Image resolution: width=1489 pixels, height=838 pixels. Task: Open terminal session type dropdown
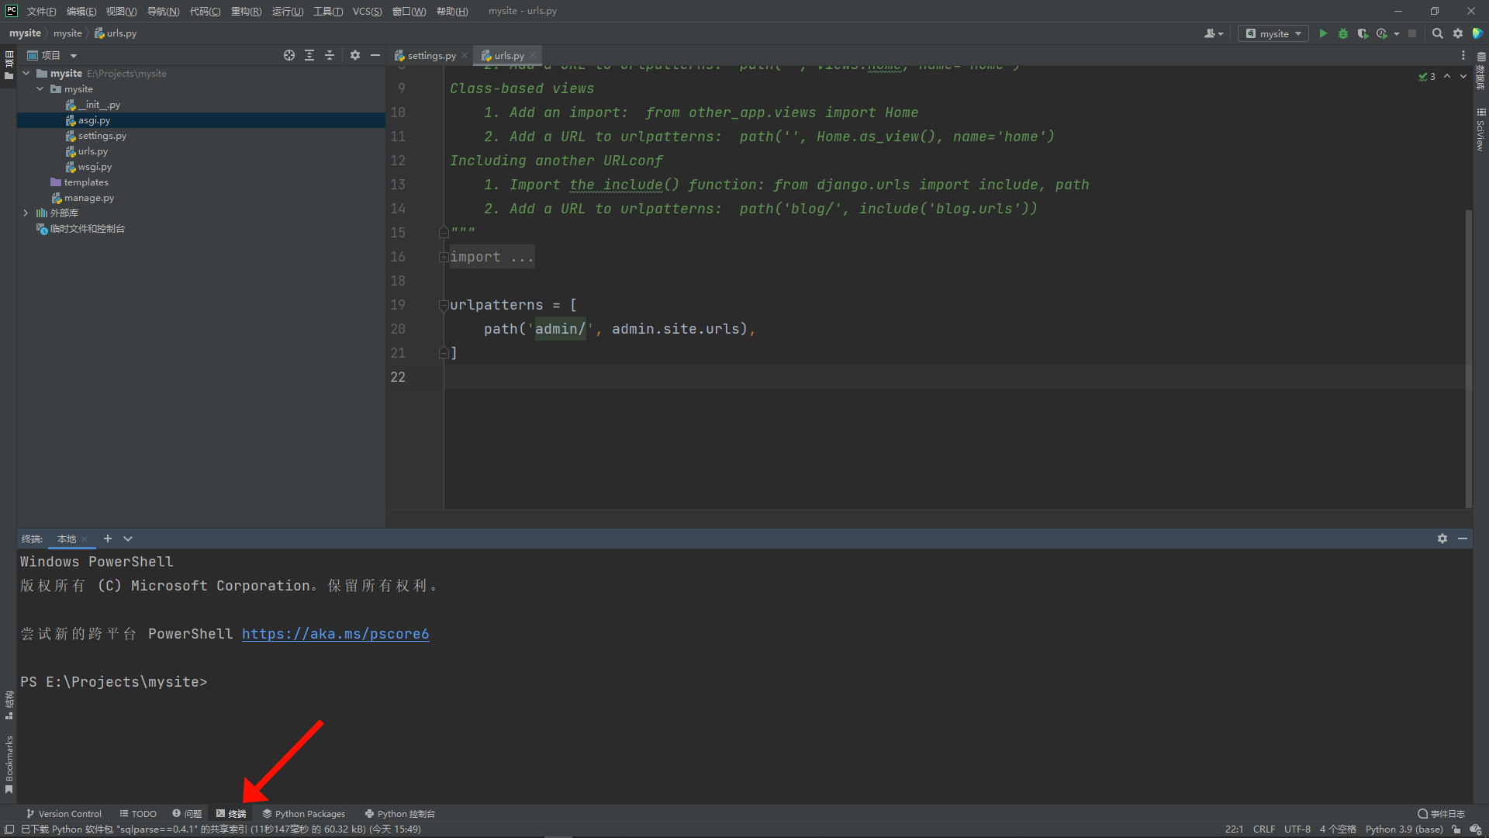click(128, 538)
